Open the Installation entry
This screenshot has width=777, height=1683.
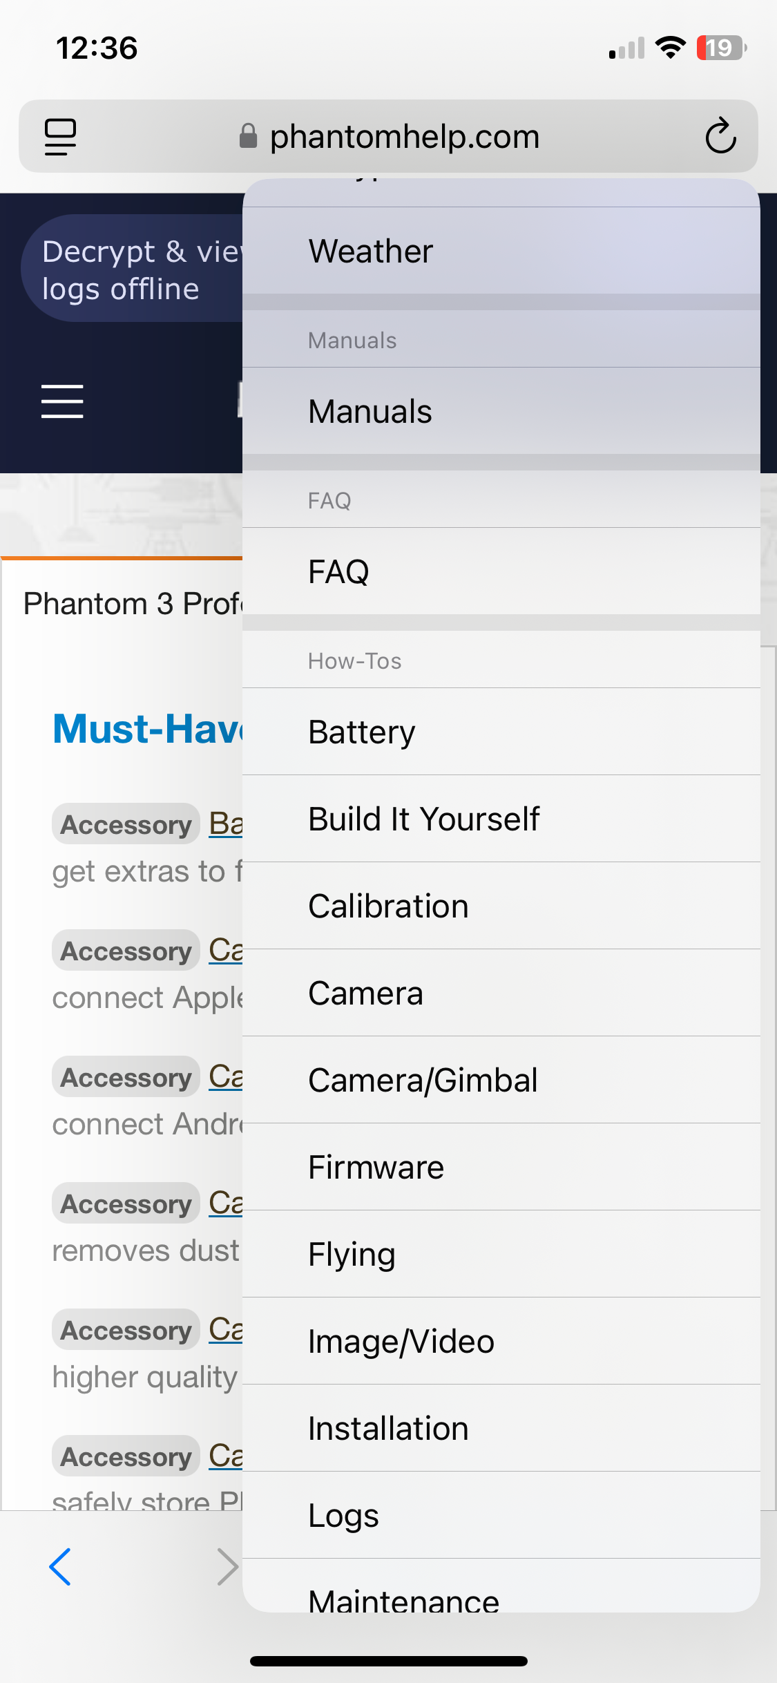[501, 1428]
